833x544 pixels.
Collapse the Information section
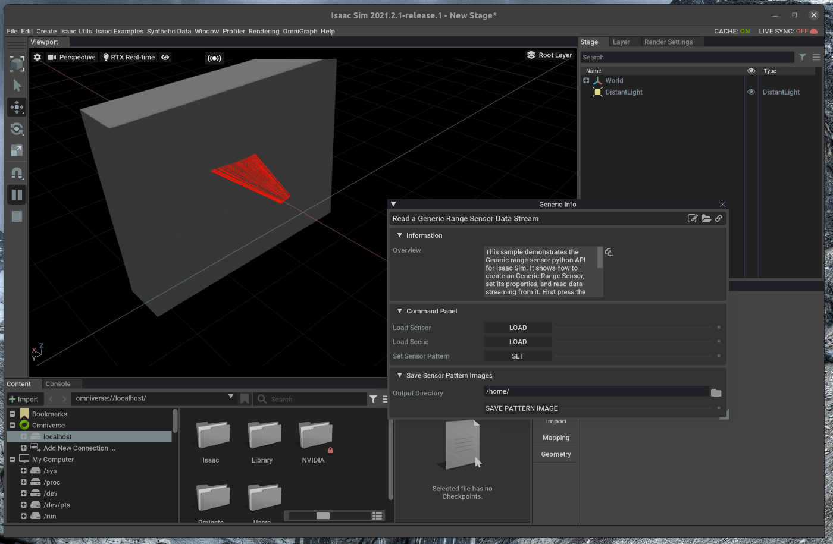click(x=400, y=235)
